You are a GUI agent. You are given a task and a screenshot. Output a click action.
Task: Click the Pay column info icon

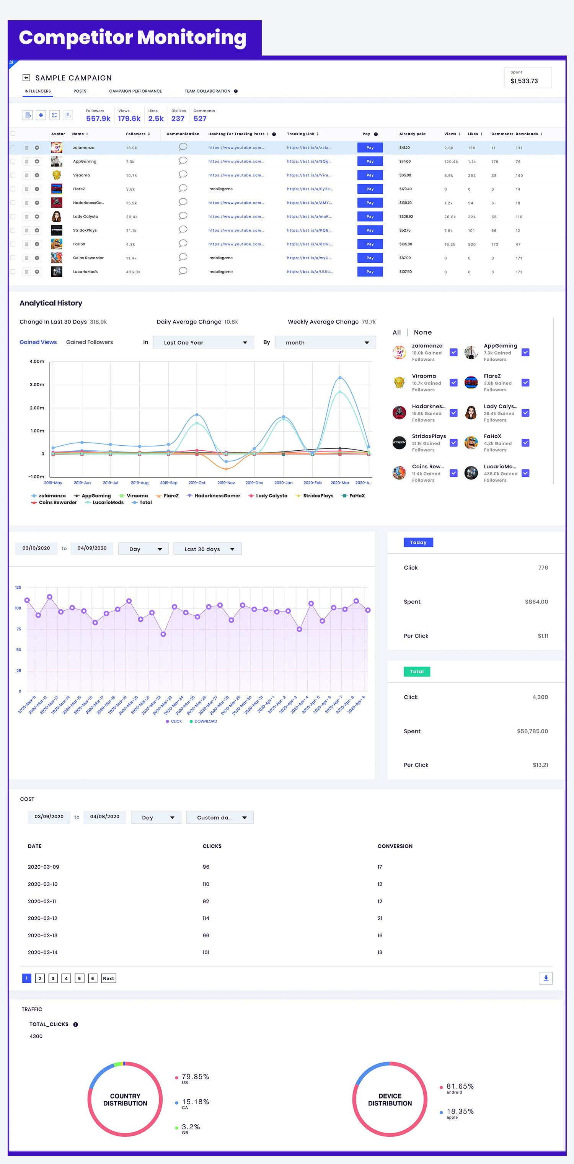click(376, 134)
